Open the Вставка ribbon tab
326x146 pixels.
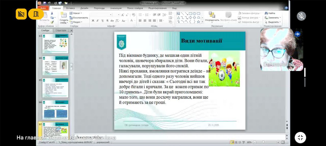coord(71,8)
